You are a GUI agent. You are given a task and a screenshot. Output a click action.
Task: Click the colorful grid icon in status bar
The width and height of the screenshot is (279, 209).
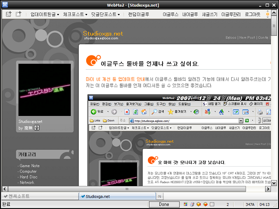tap(185, 205)
